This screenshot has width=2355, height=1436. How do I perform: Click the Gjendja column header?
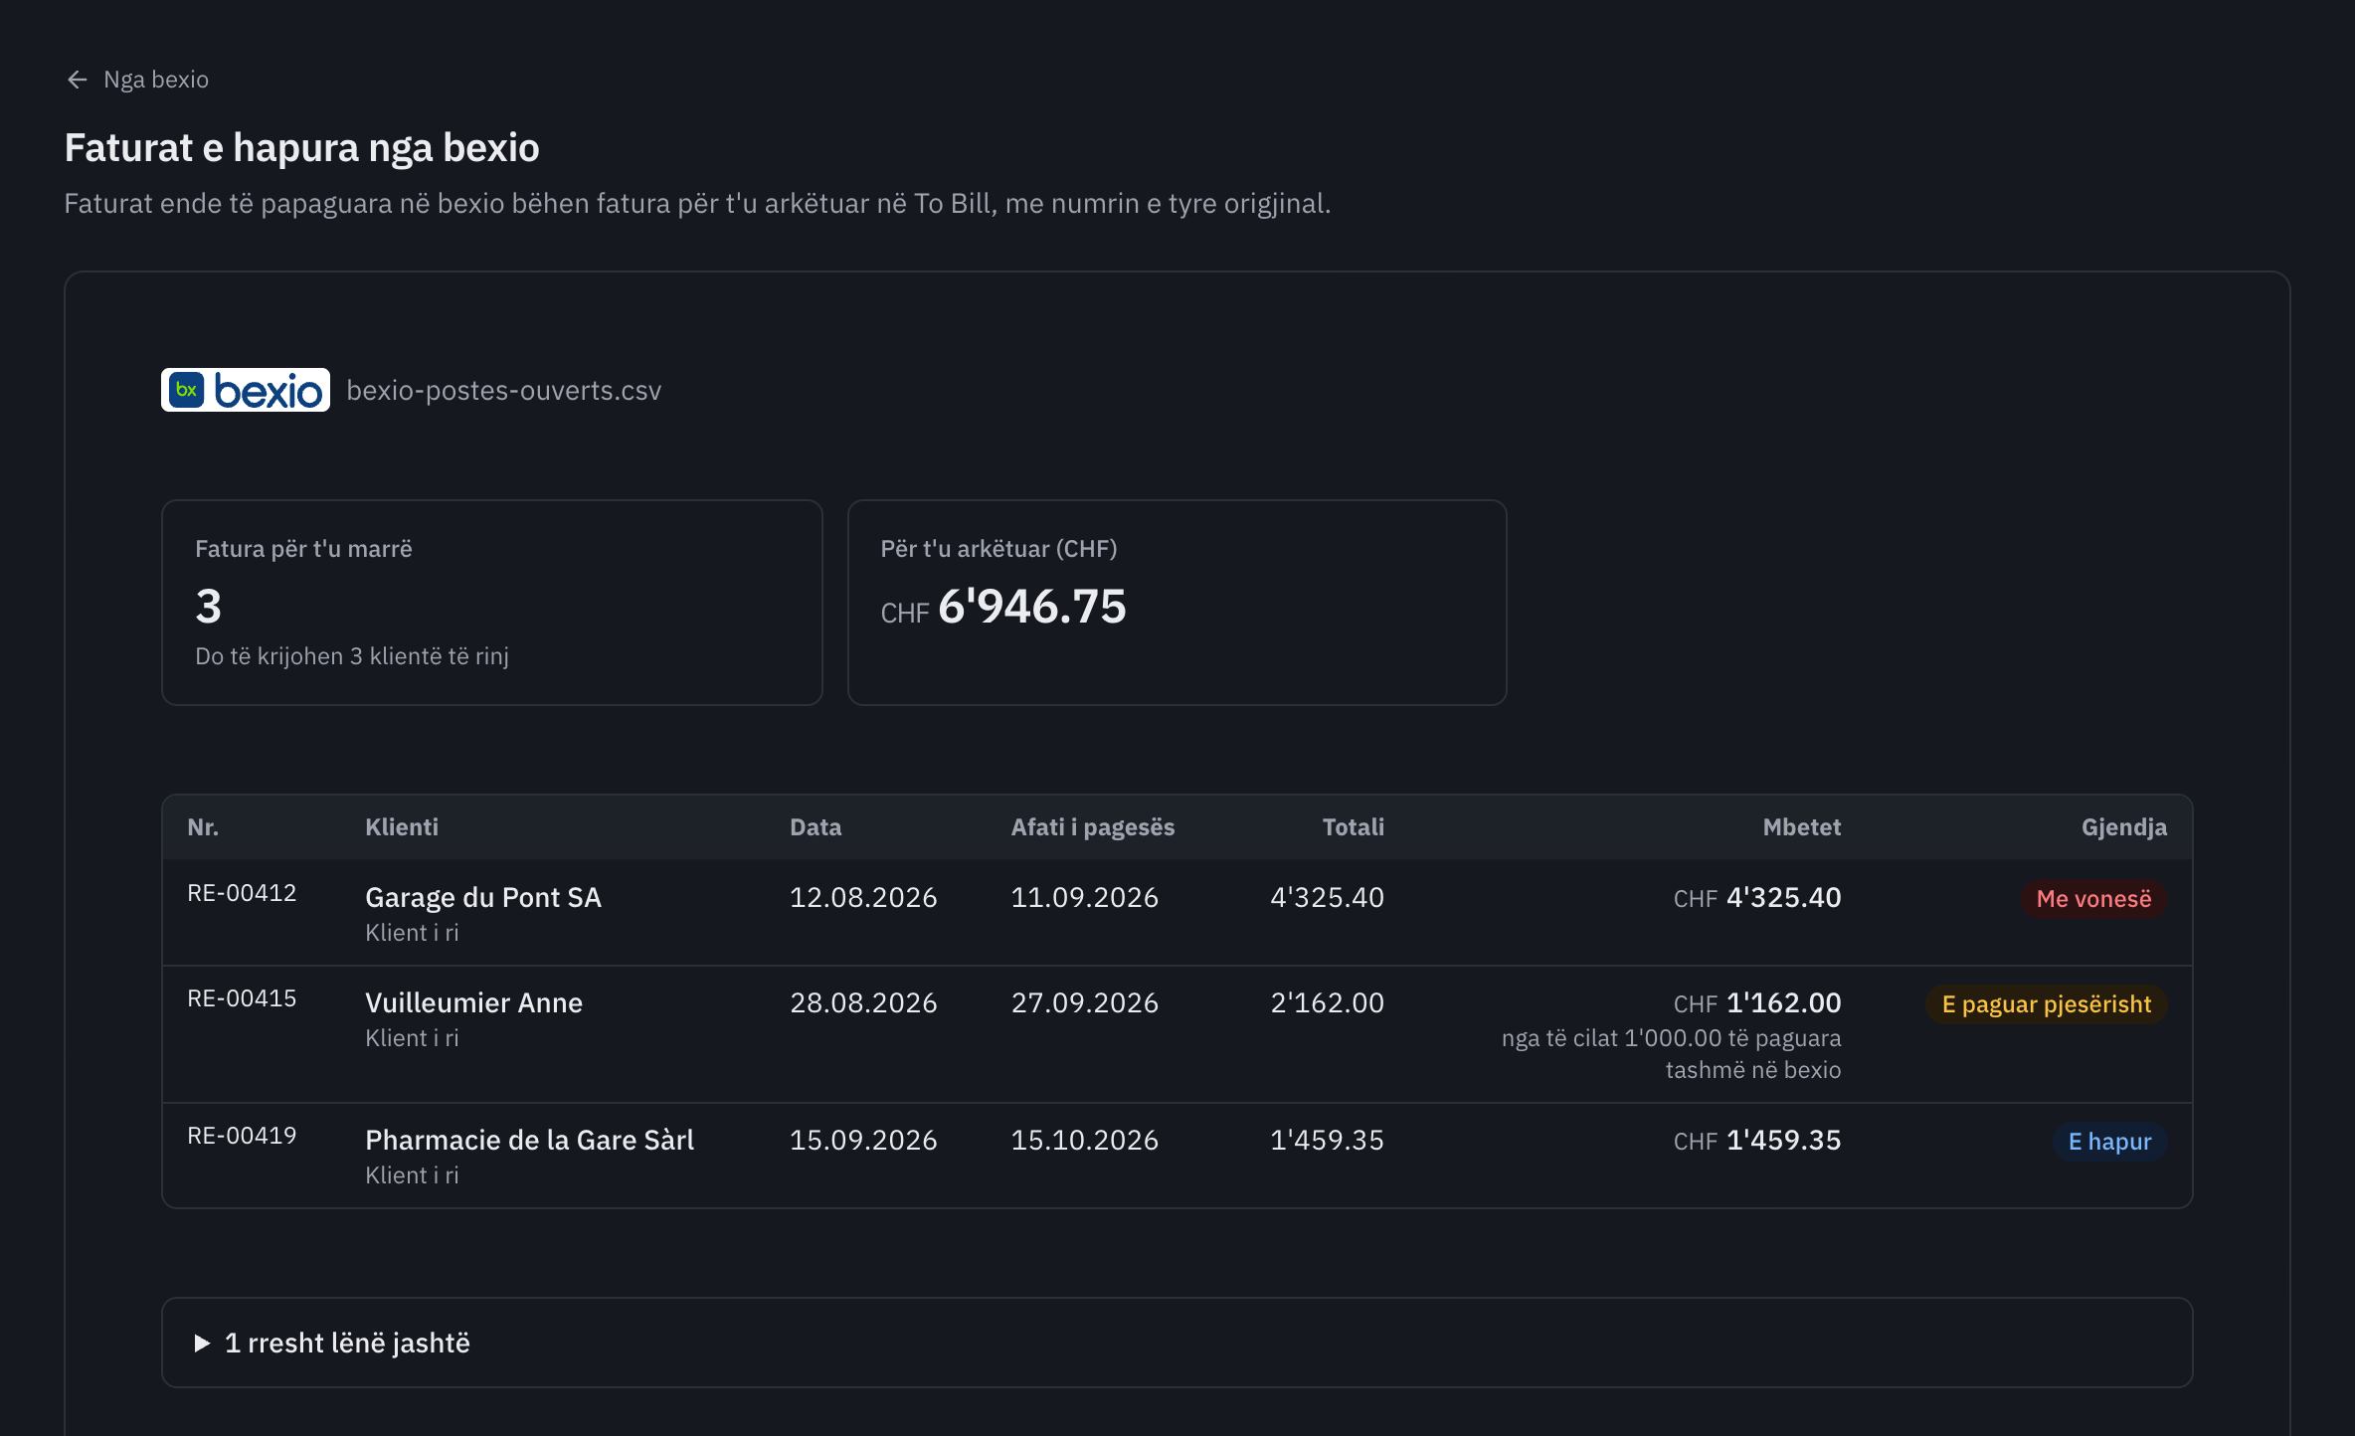point(2124,827)
